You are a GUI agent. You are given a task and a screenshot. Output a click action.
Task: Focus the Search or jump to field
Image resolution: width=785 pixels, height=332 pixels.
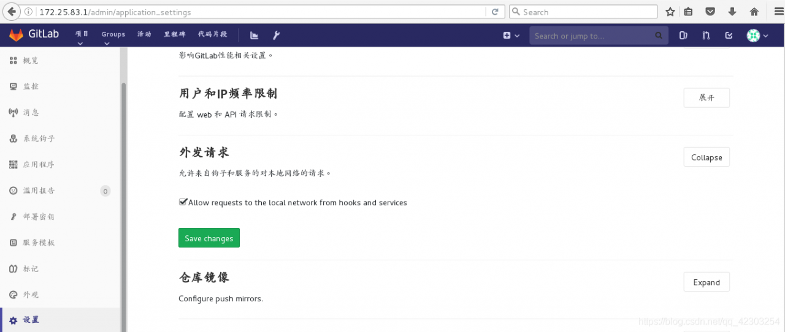599,36
